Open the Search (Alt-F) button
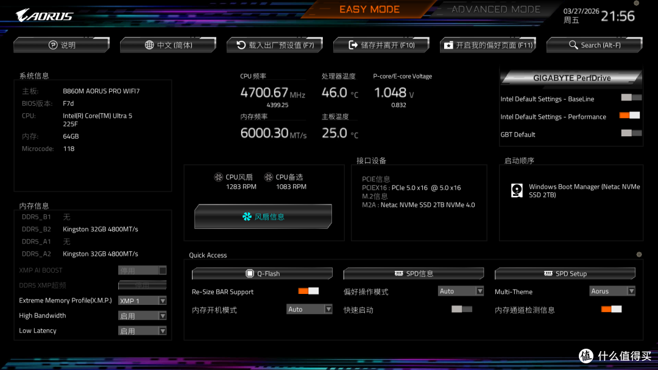 595,45
